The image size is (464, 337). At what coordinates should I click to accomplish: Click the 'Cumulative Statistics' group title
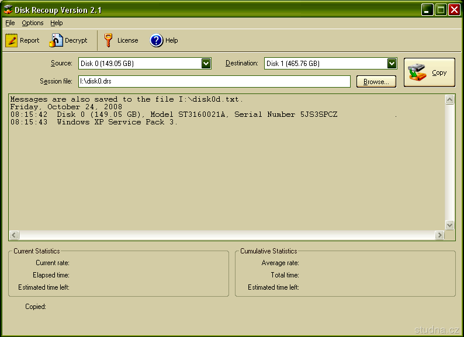tap(268, 251)
